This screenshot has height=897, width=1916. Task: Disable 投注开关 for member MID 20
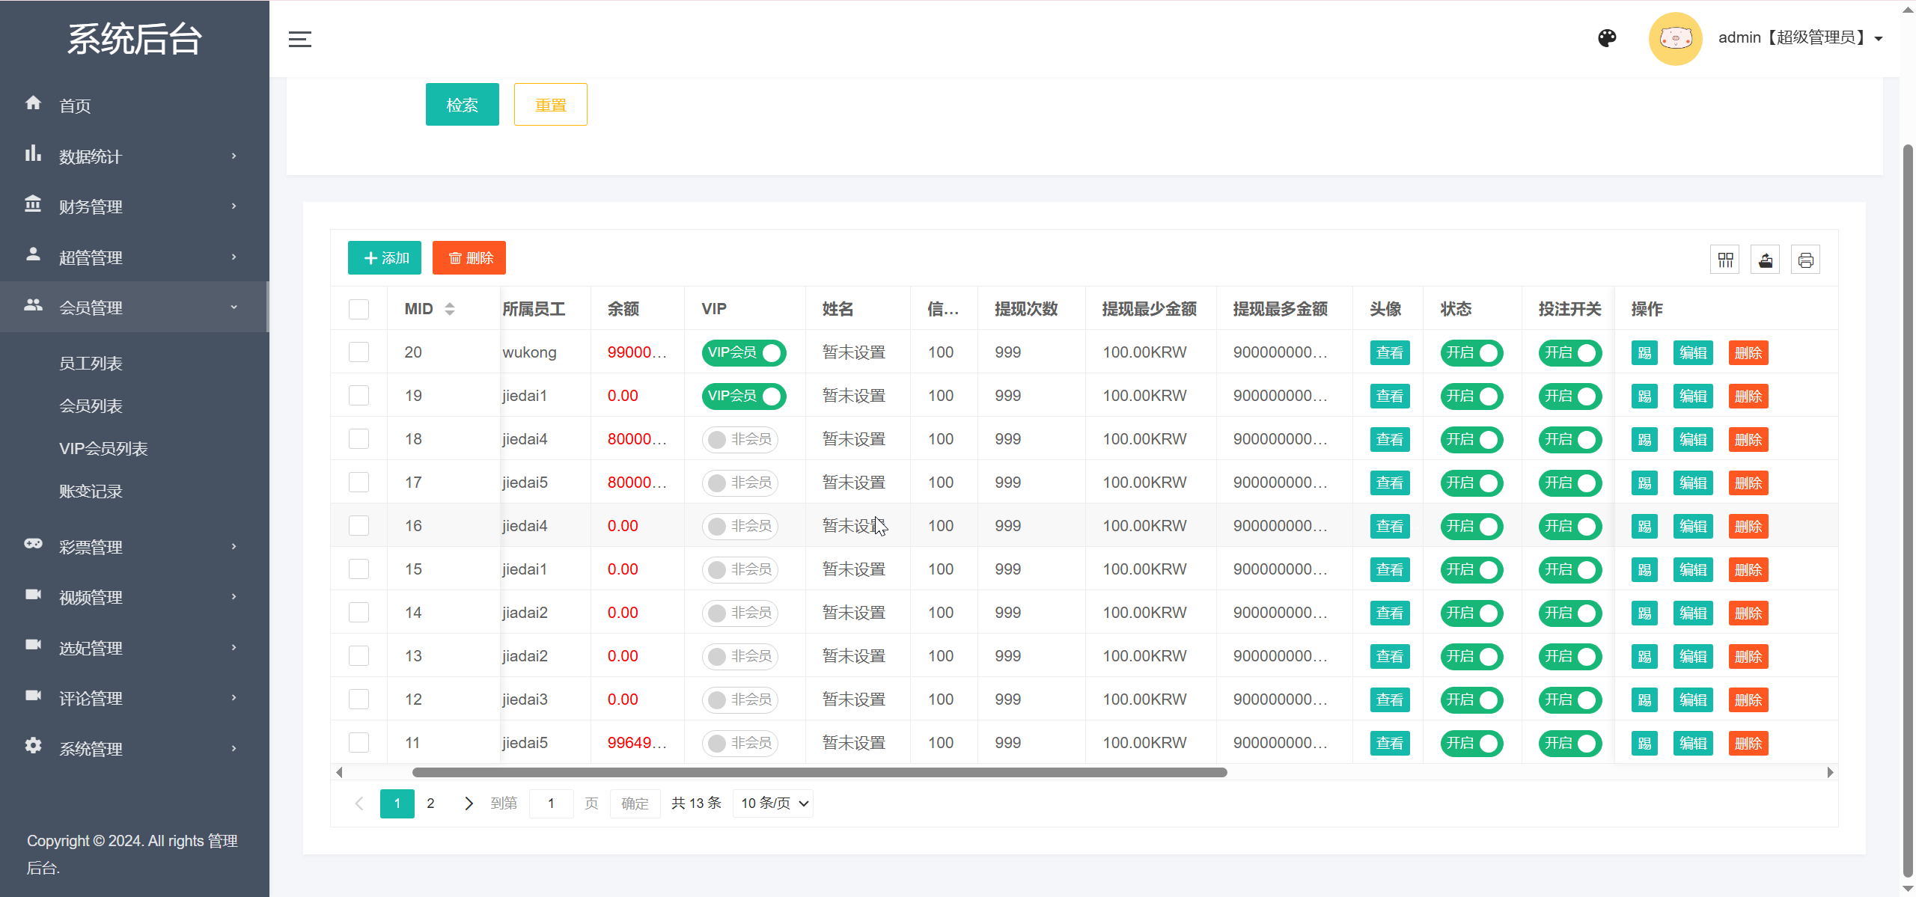[x=1569, y=352]
